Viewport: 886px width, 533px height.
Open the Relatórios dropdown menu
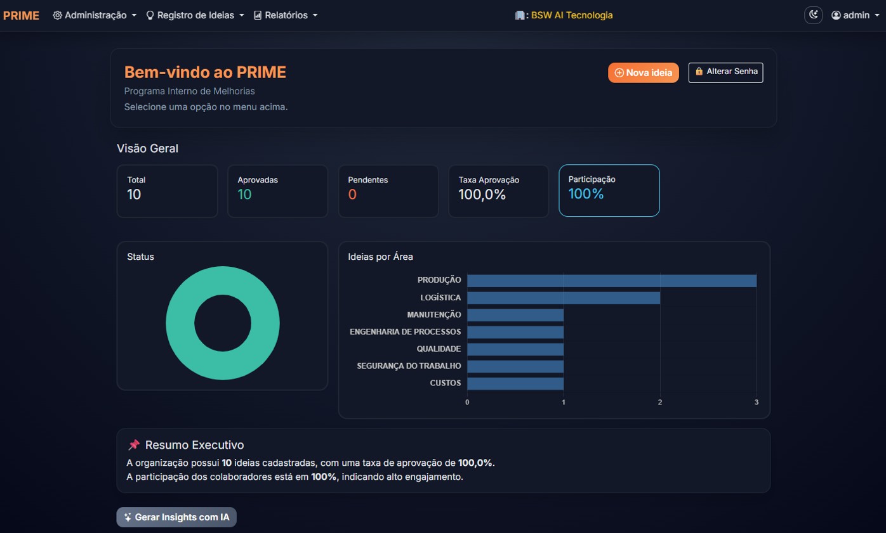click(x=286, y=15)
